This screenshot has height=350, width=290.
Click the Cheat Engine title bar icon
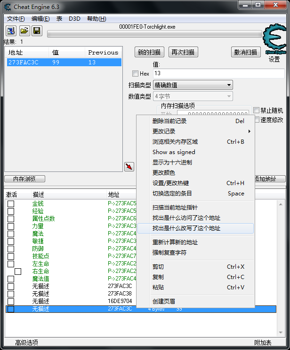click(x=8, y=7)
